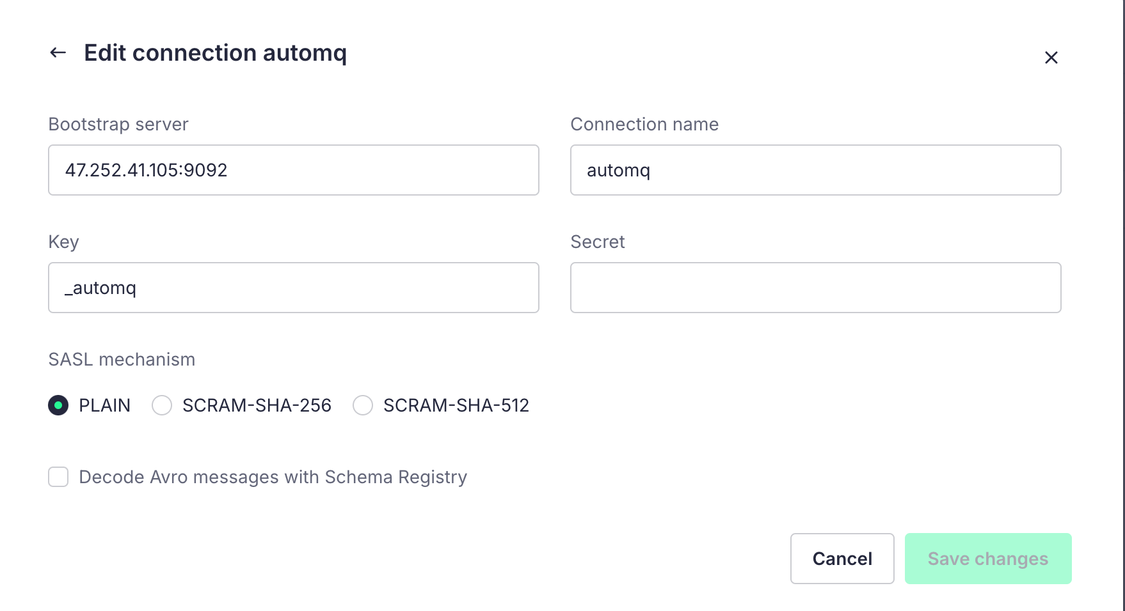The width and height of the screenshot is (1125, 611).
Task: Pick the SCRAM-SHA-512 radio circle
Action: (363, 405)
